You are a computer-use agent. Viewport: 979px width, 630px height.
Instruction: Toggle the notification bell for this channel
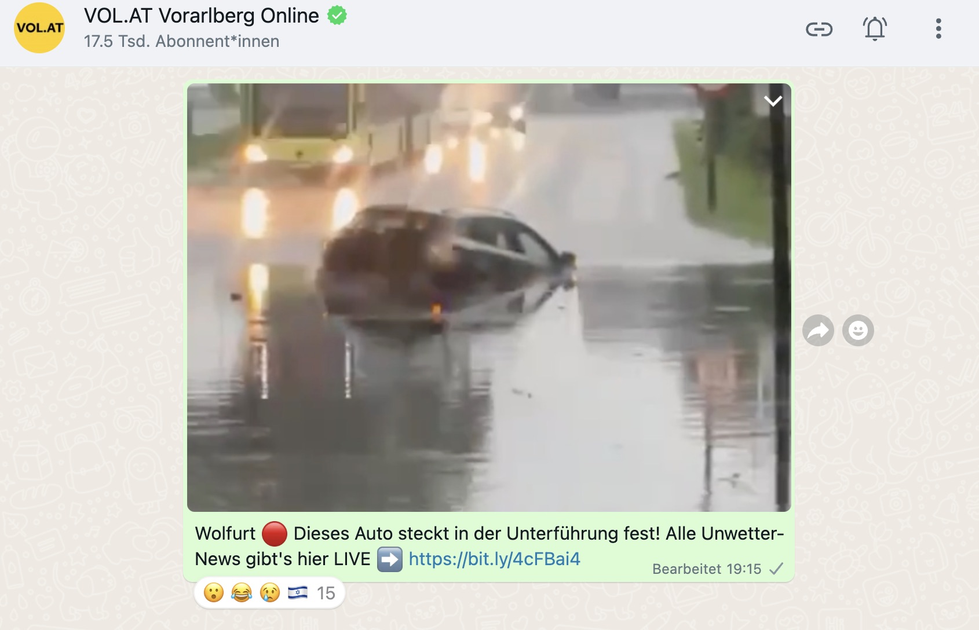[875, 28]
